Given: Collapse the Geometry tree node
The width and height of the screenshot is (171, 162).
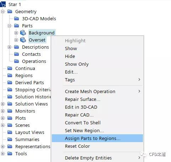Looking at the screenshot, I should 2,11.
